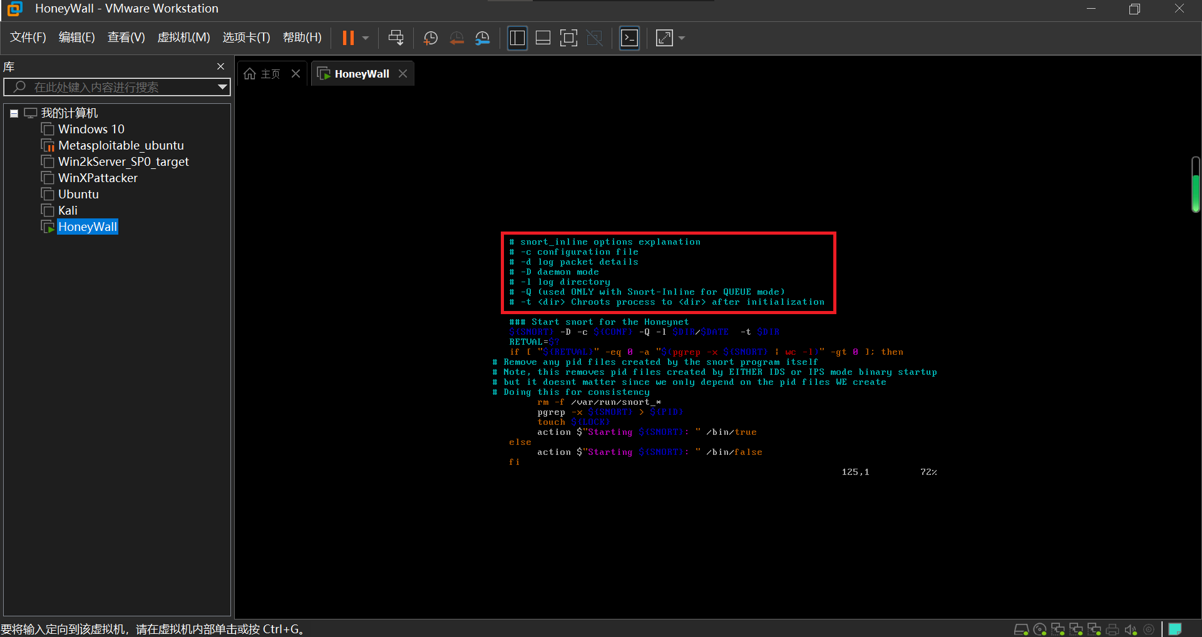The height and width of the screenshot is (637, 1202).
Task: Switch to the HoneyWall tab
Action: coord(362,74)
